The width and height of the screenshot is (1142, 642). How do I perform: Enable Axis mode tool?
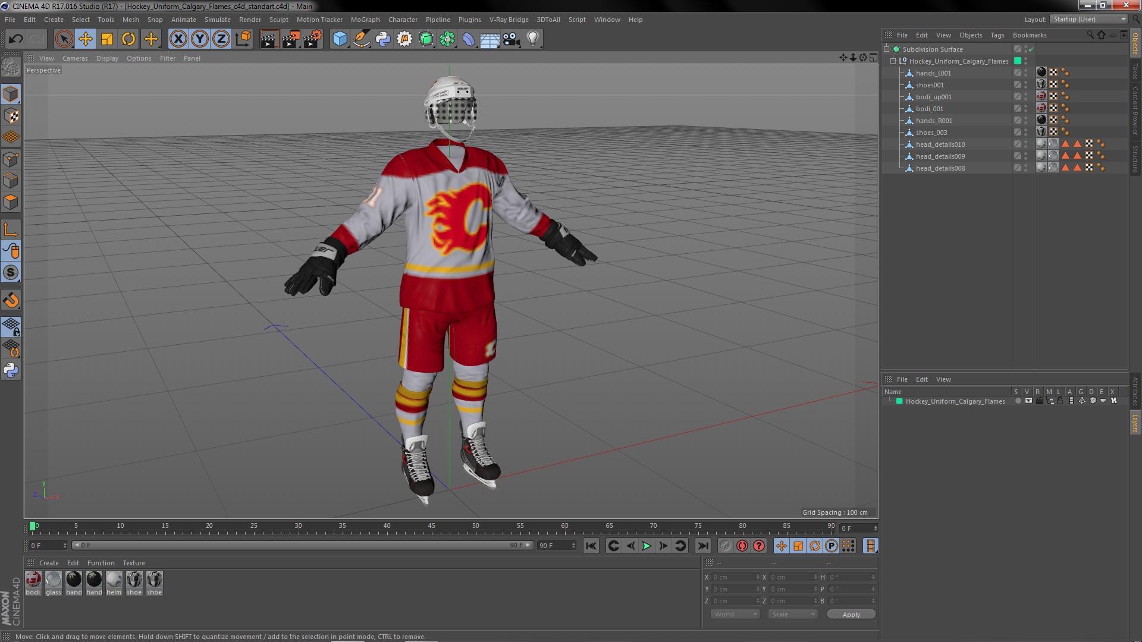tap(11, 229)
